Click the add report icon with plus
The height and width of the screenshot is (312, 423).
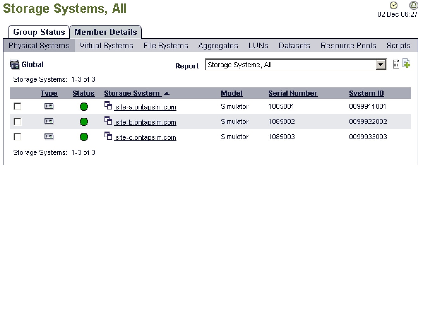[406, 63]
